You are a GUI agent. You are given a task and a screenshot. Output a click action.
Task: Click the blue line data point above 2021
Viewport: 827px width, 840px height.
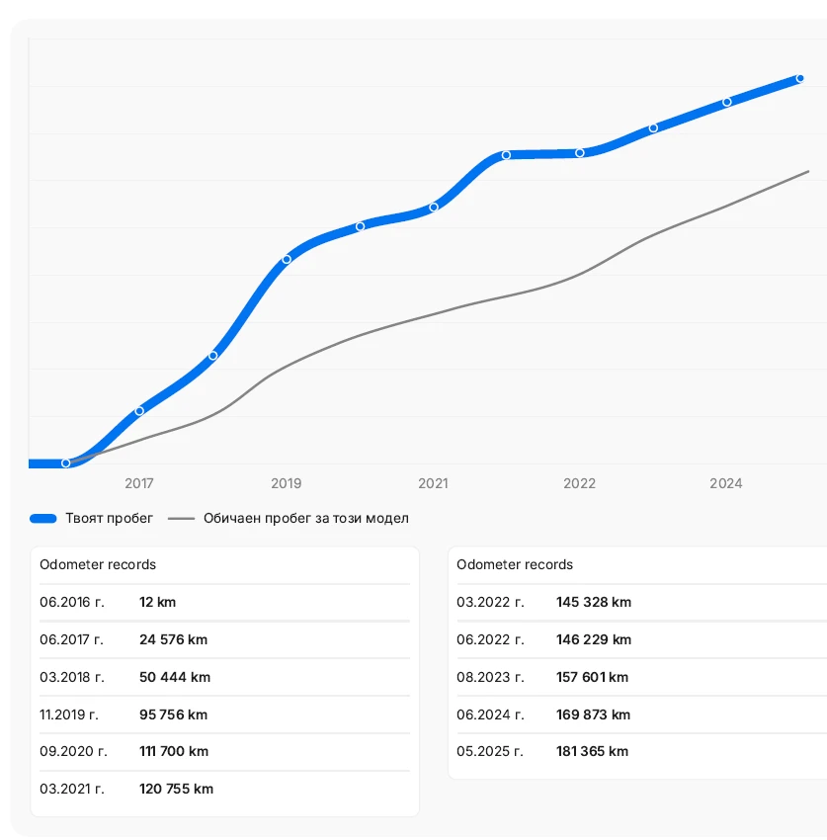coord(434,207)
